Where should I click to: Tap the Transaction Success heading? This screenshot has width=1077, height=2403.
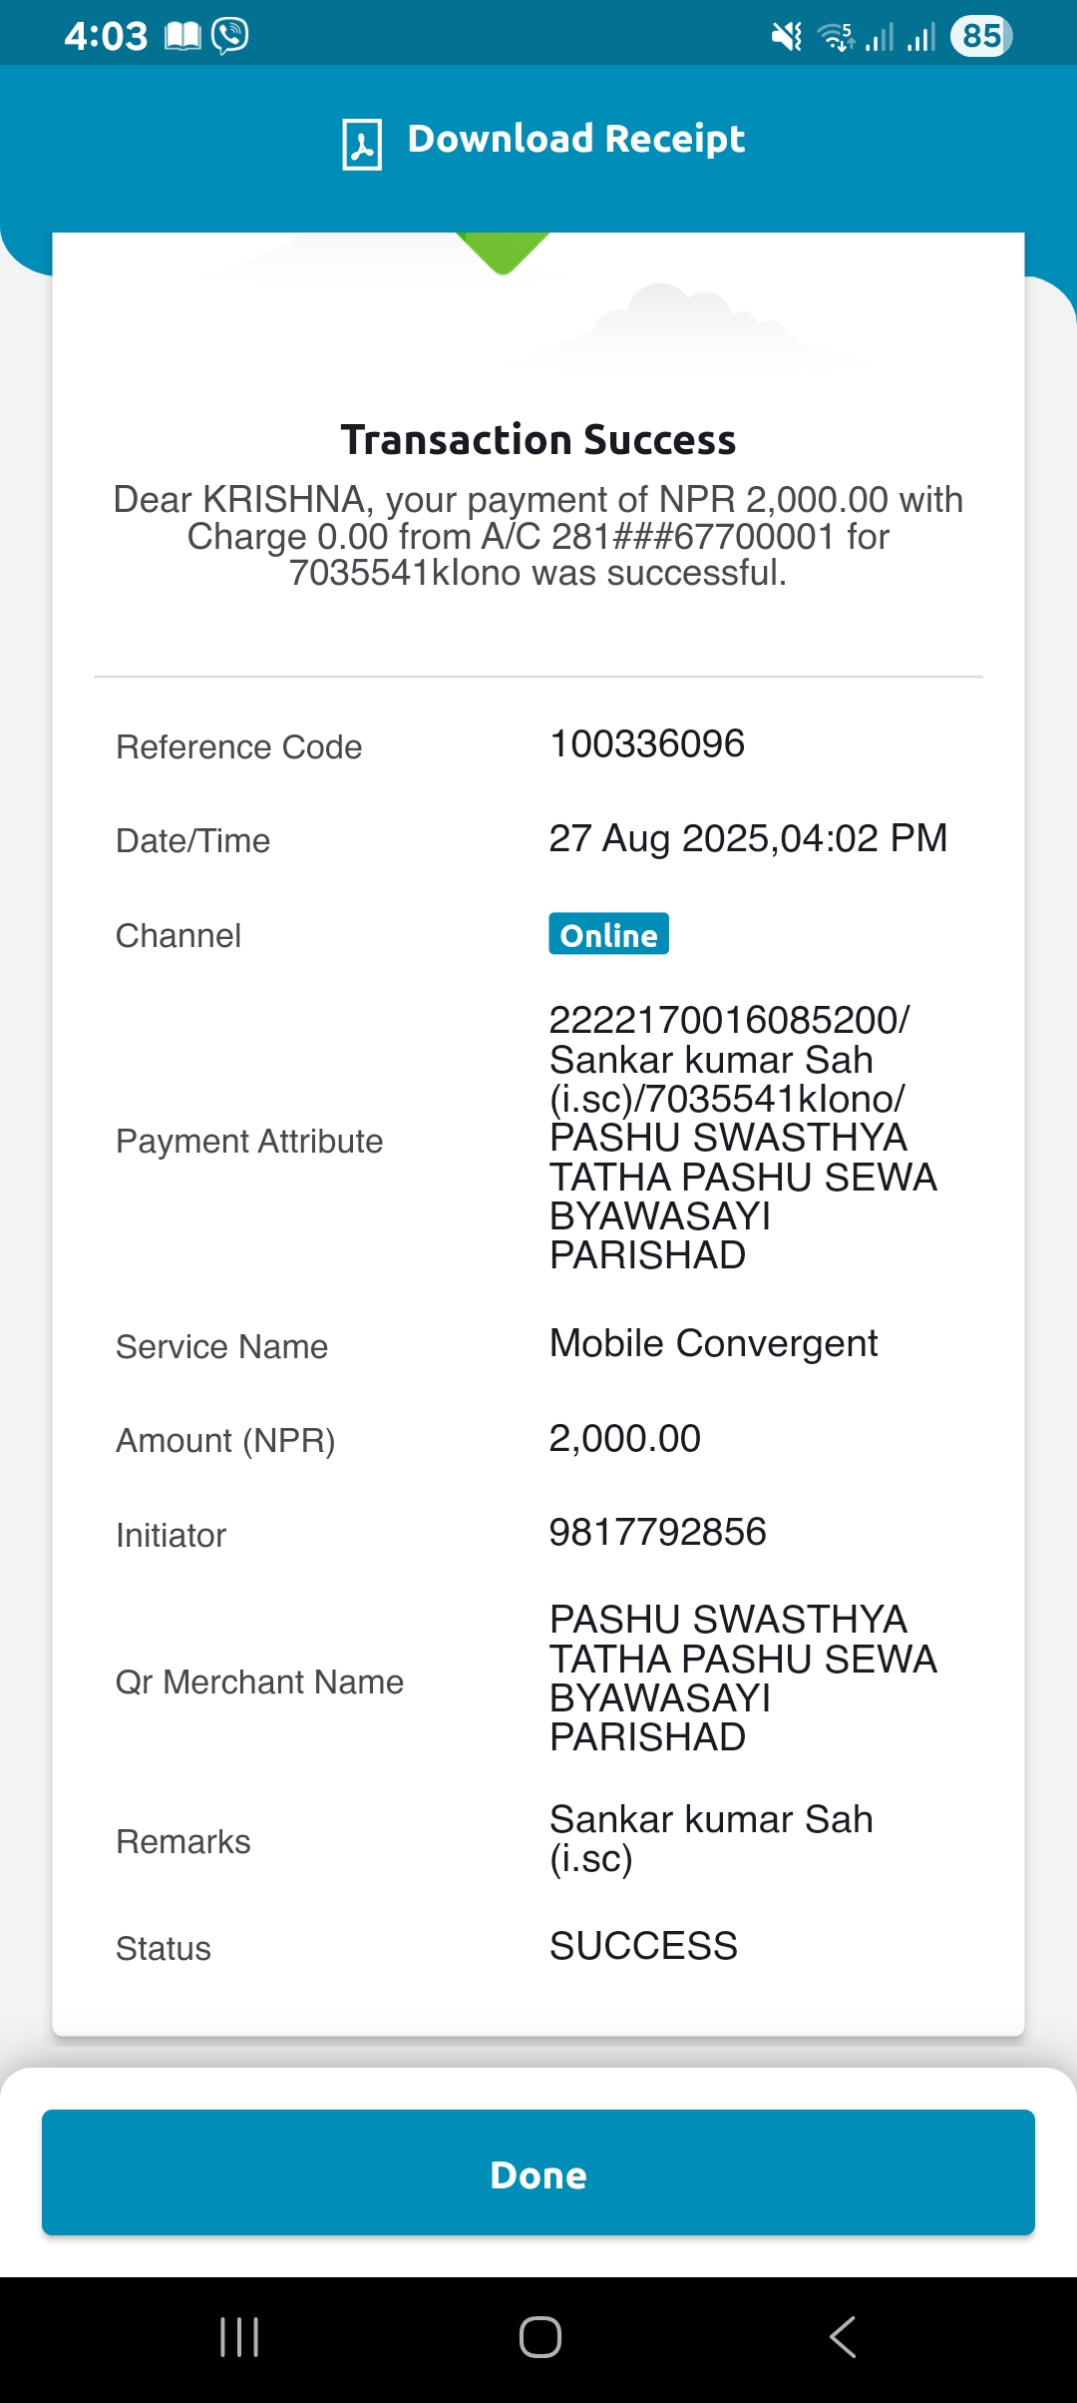pyautogui.click(x=538, y=440)
